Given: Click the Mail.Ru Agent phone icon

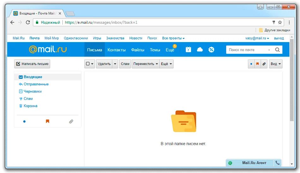Looking at the screenshot, I should 278,163.
